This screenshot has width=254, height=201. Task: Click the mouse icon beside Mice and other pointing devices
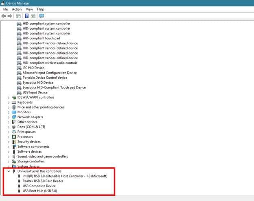[14, 107]
